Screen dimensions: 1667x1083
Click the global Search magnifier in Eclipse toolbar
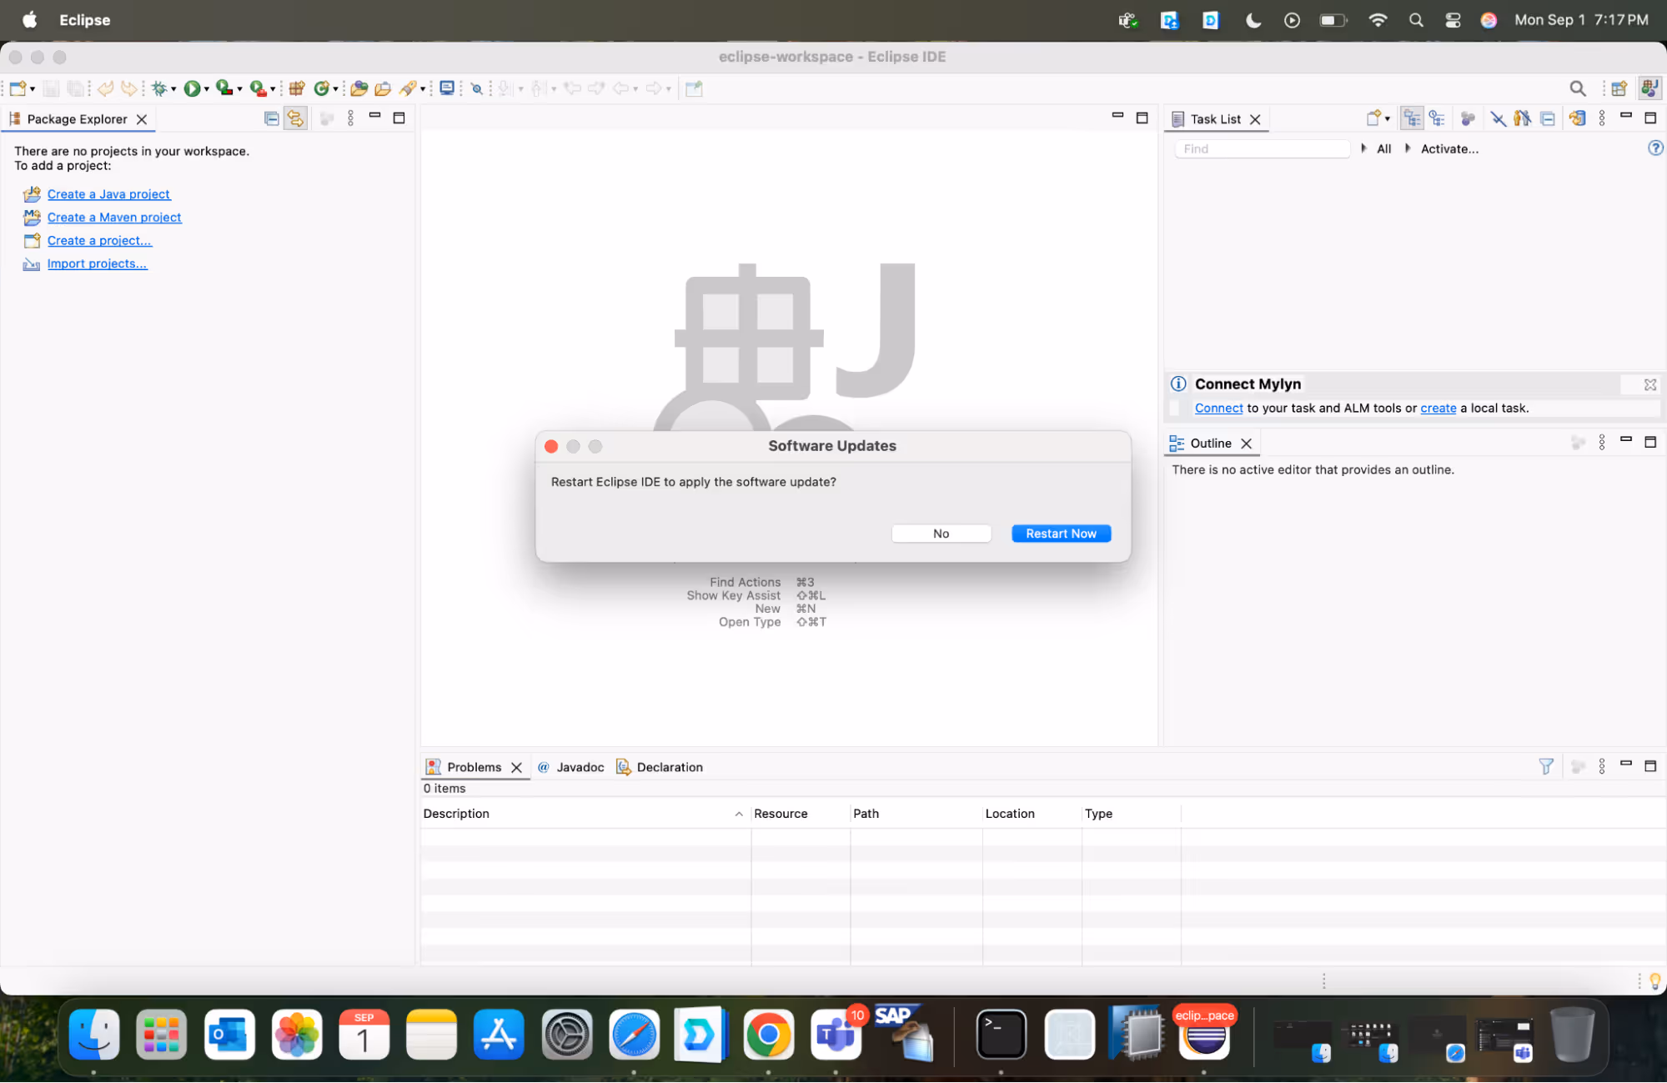(1577, 88)
